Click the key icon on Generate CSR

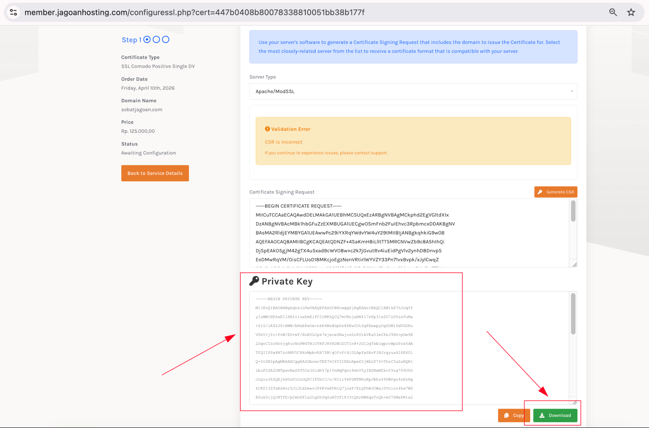click(x=540, y=192)
